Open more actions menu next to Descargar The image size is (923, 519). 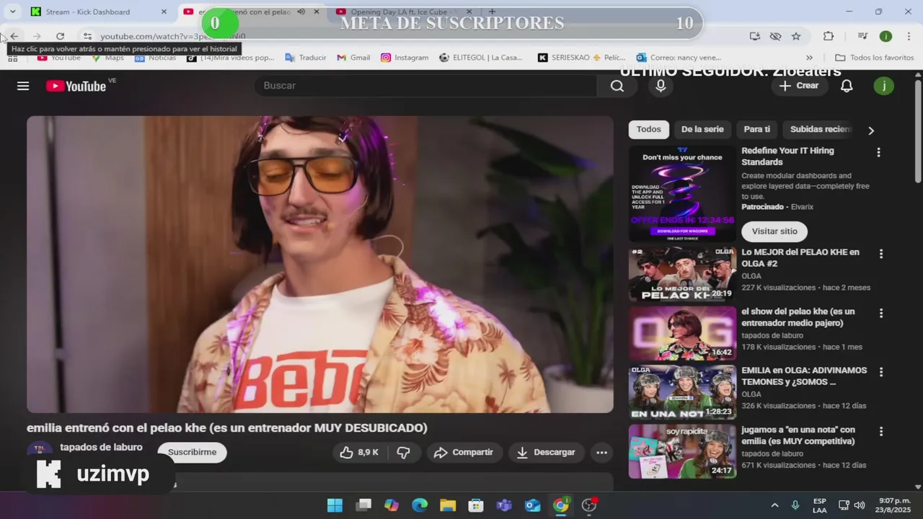(x=601, y=452)
